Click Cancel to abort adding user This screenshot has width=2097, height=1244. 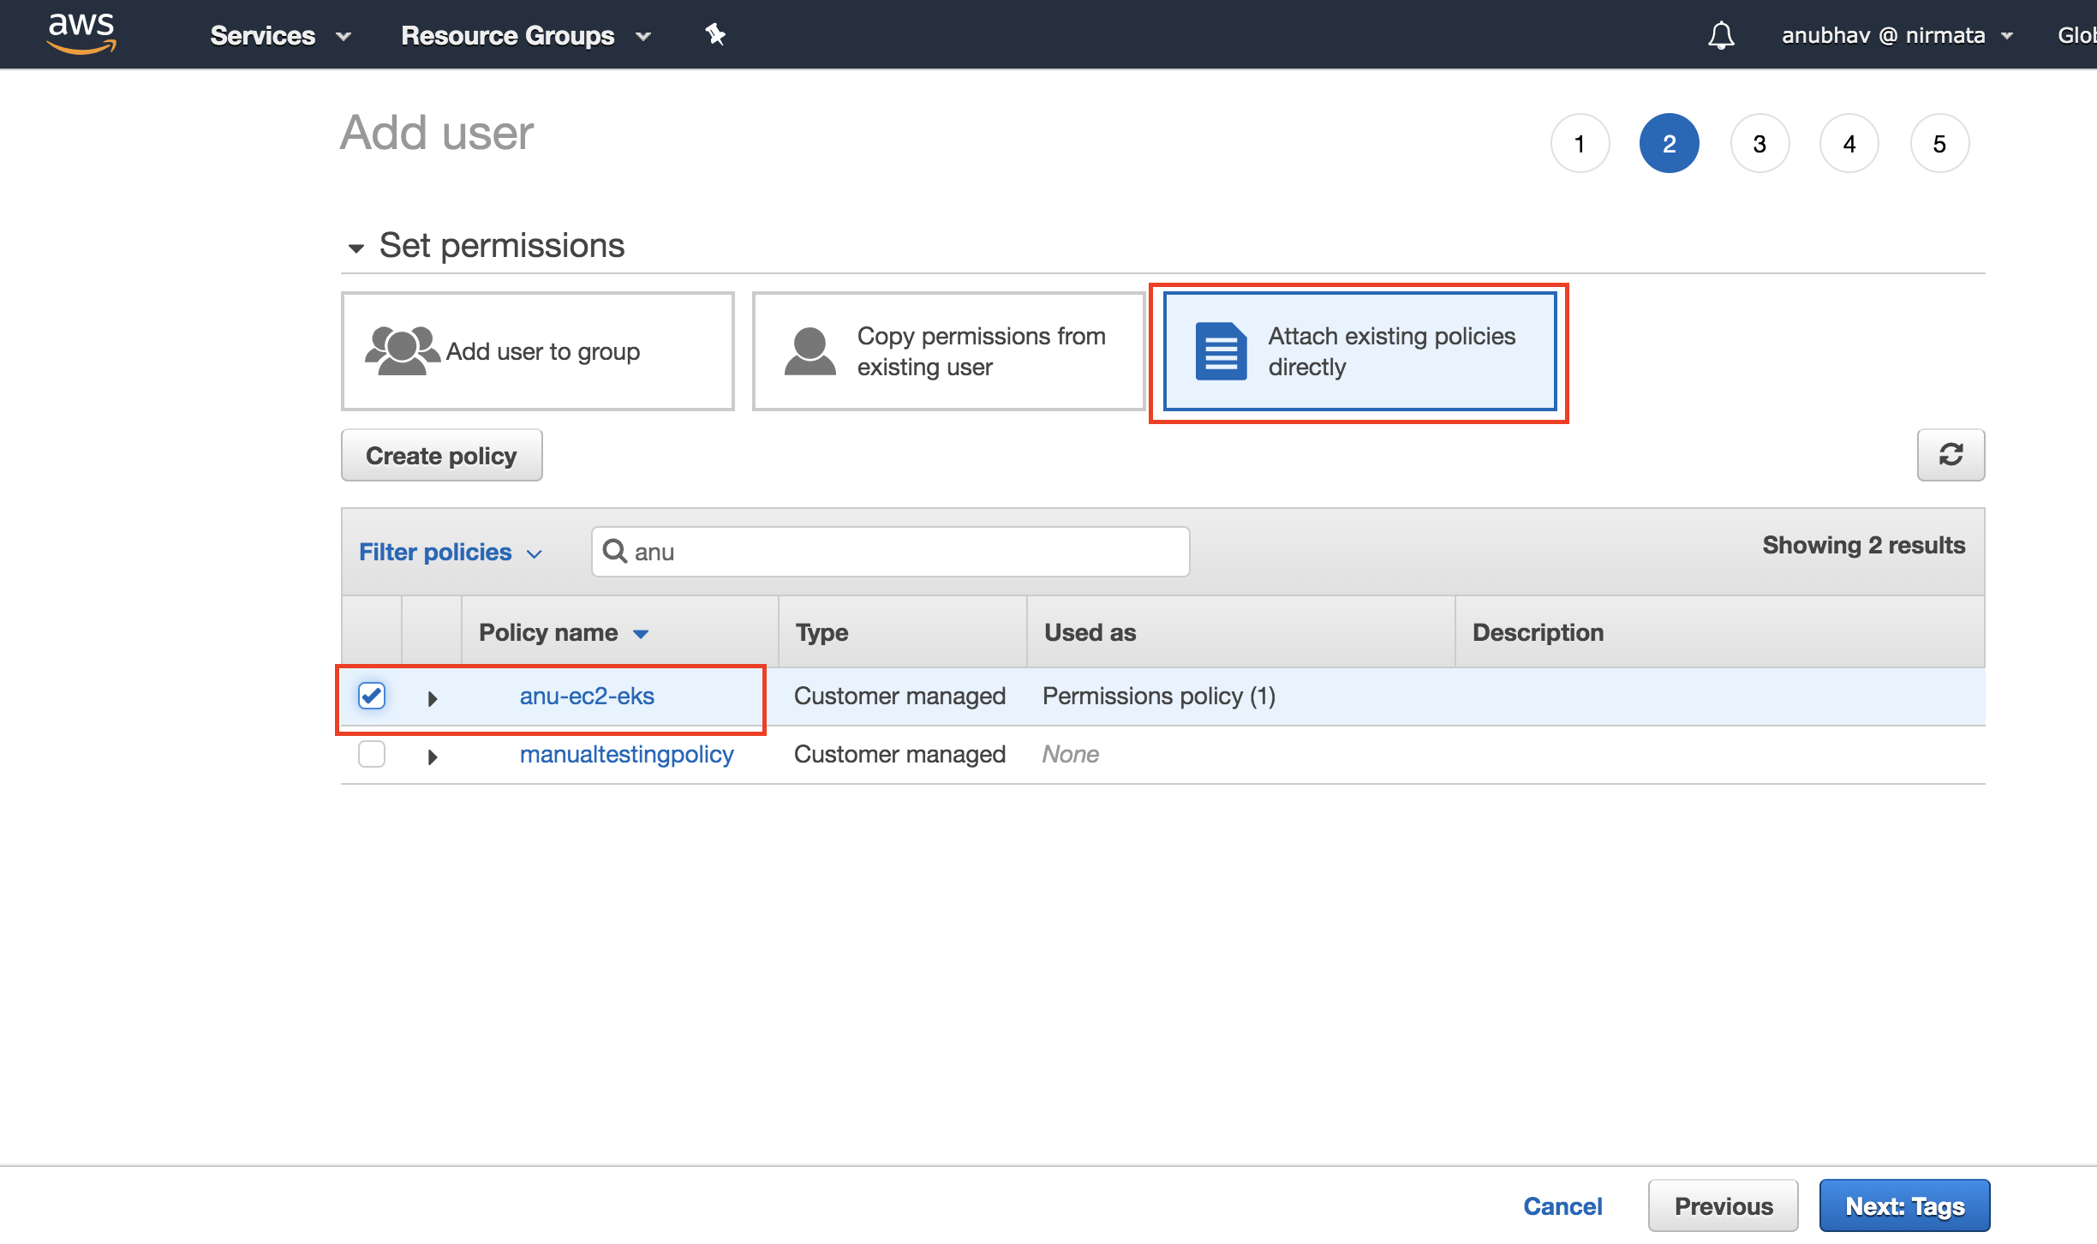click(x=1562, y=1205)
